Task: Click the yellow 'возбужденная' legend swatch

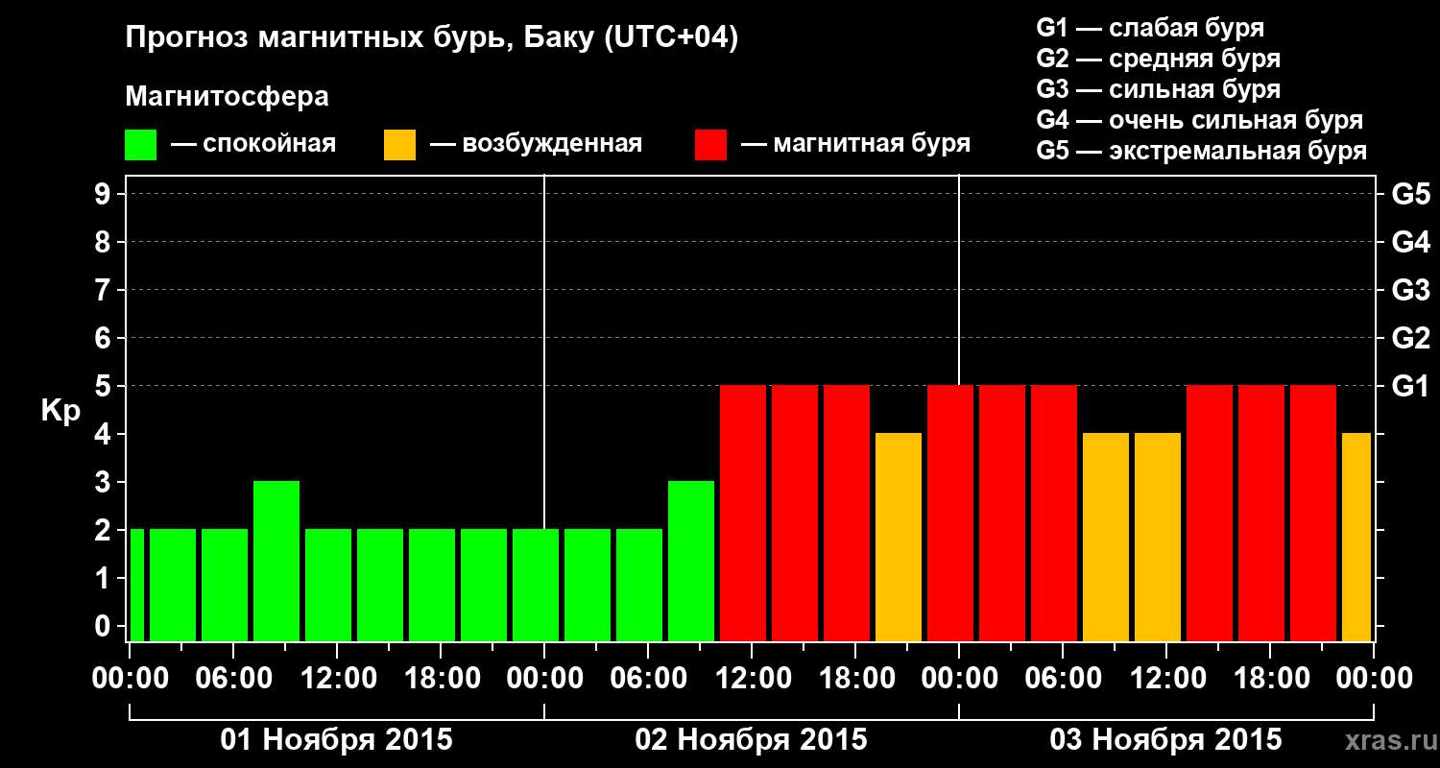Action: 399,145
